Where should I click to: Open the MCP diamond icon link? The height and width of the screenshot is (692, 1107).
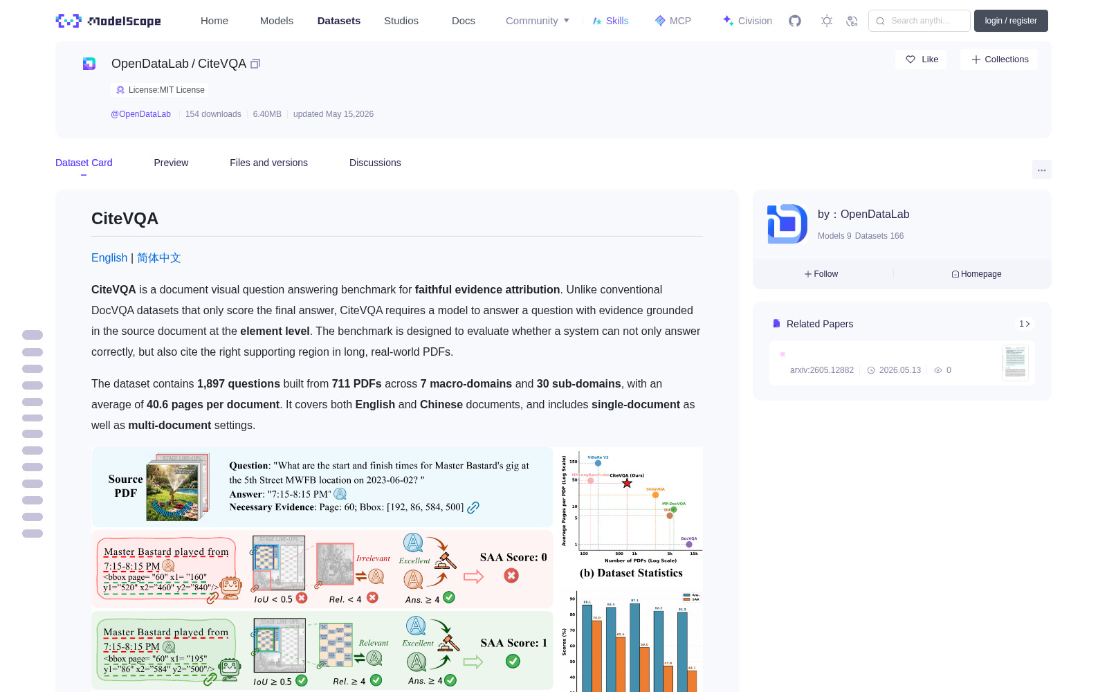(x=673, y=21)
